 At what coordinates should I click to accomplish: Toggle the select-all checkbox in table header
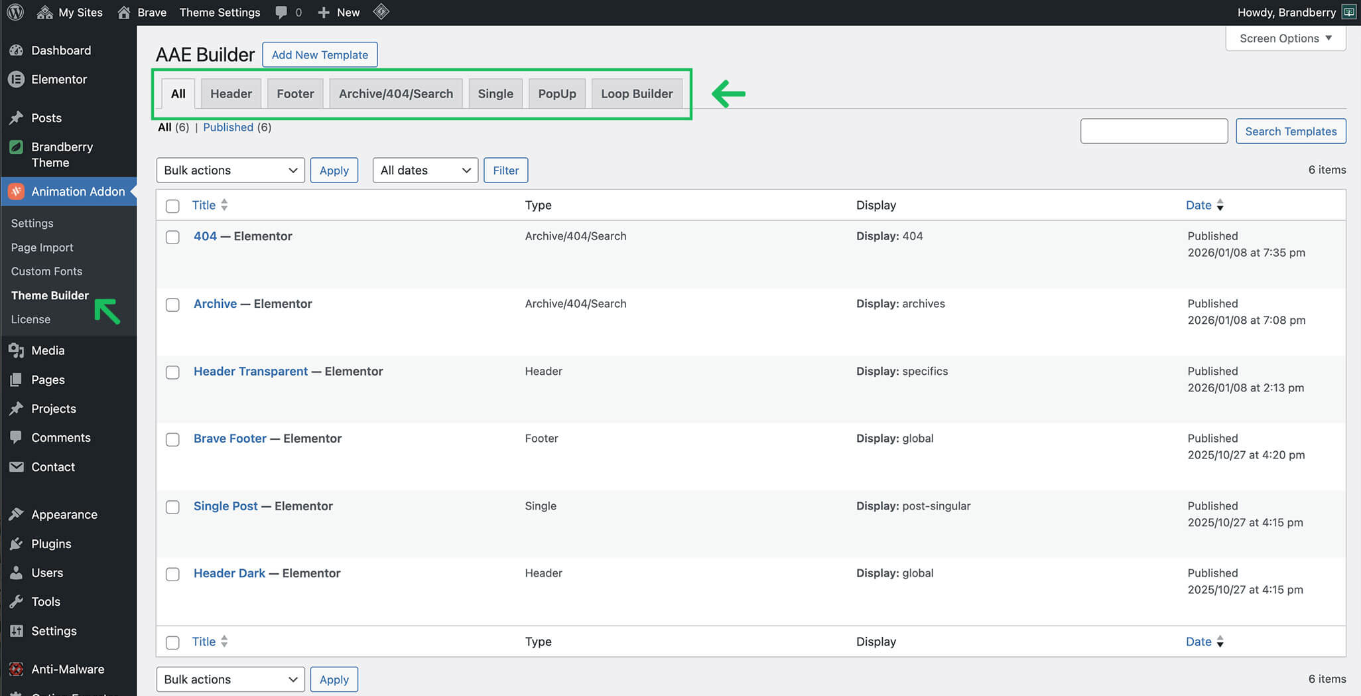click(172, 206)
